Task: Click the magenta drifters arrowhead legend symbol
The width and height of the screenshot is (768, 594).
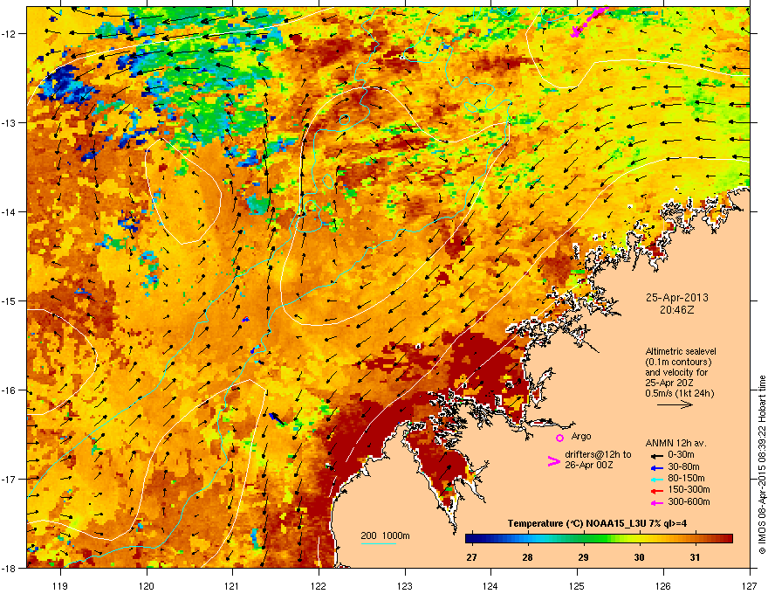Action: pos(553,461)
